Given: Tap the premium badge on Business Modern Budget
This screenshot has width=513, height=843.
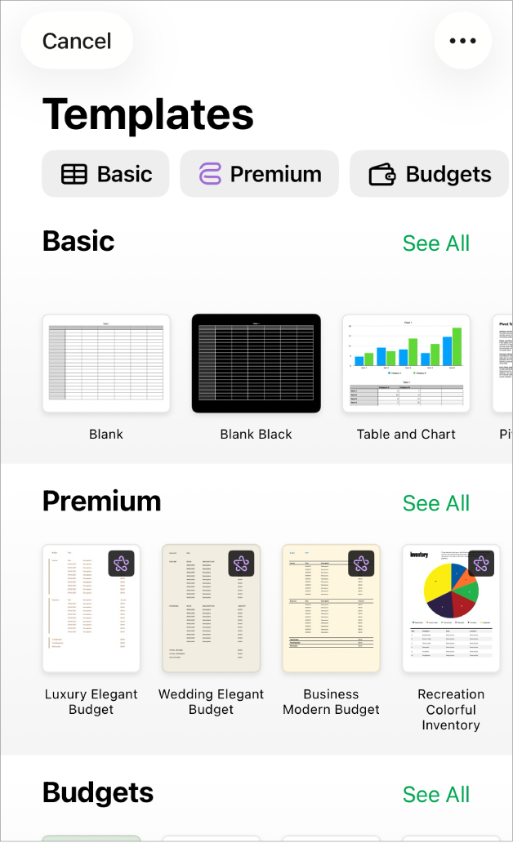Looking at the screenshot, I should coord(361,563).
